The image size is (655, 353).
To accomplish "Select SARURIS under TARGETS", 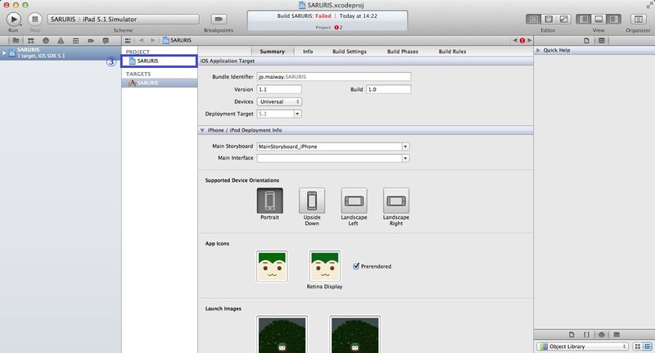I will point(160,83).
